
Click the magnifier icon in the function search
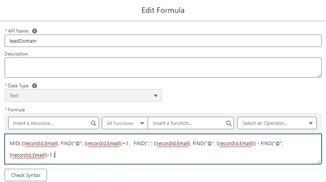[x=228, y=123]
